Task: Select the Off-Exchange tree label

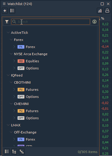Action: pyautogui.click(x=25, y=132)
